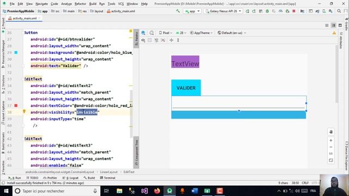
Task: Click the green Debug app bug icon
Action: [x=267, y=11]
